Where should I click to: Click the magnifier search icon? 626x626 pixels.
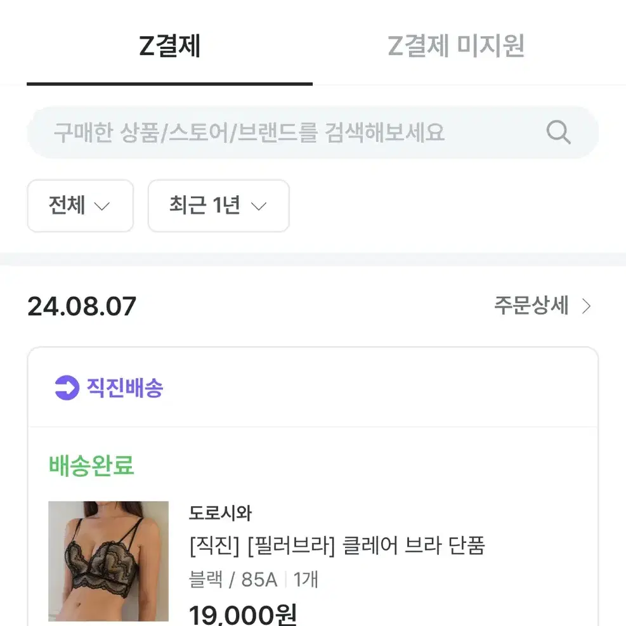[558, 132]
